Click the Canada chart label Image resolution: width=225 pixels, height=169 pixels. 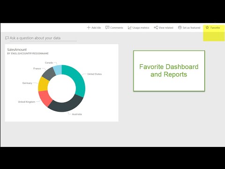[49, 63]
